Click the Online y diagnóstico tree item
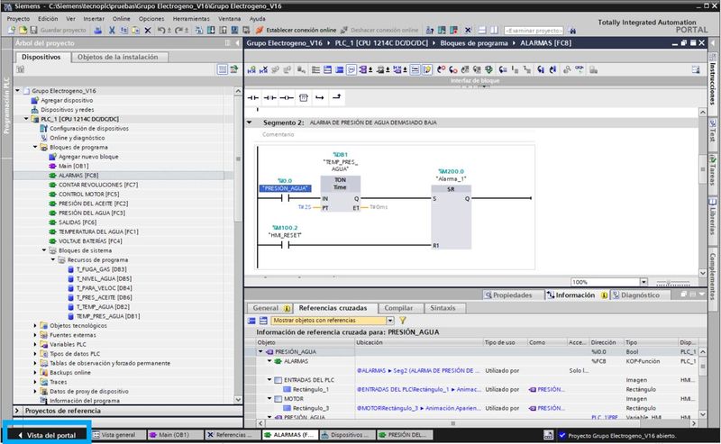 coord(77,138)
